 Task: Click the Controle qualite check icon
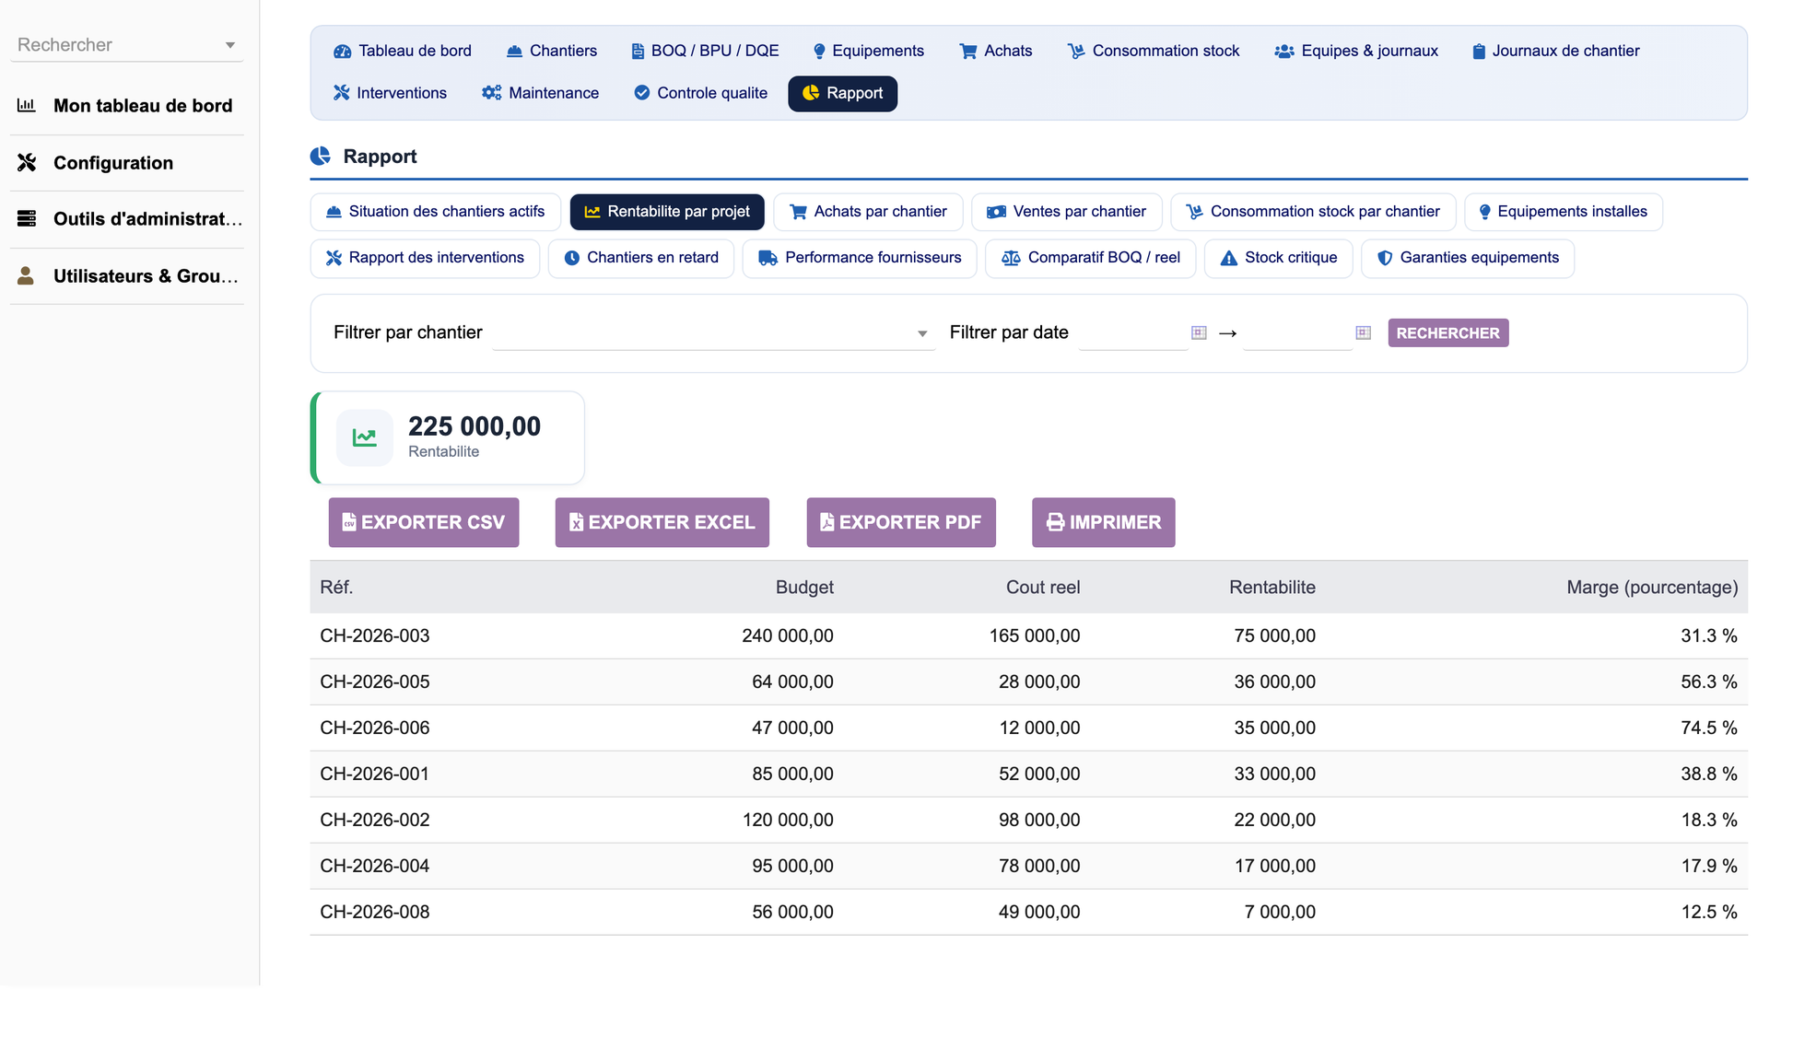click(x=642, y=93)
